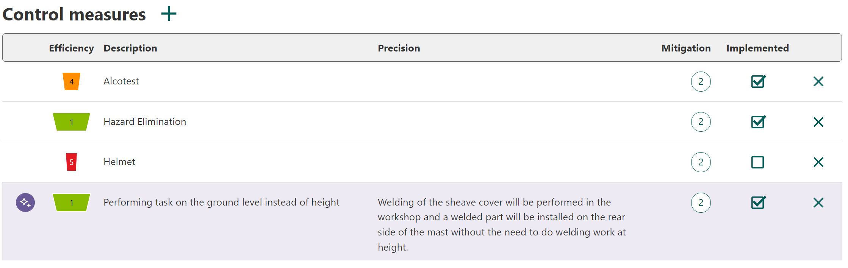The width and height of the screenshot is (848, 268).
Task: Click the Alcotest mitigation circle
Action: point(701,81)
